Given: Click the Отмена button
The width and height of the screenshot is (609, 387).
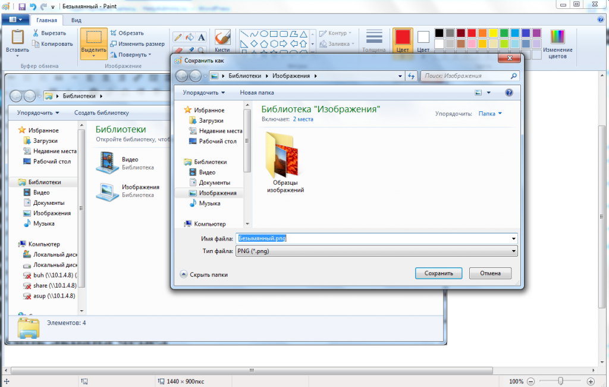Looking at the screenshot, I should (x=490, y=273).
